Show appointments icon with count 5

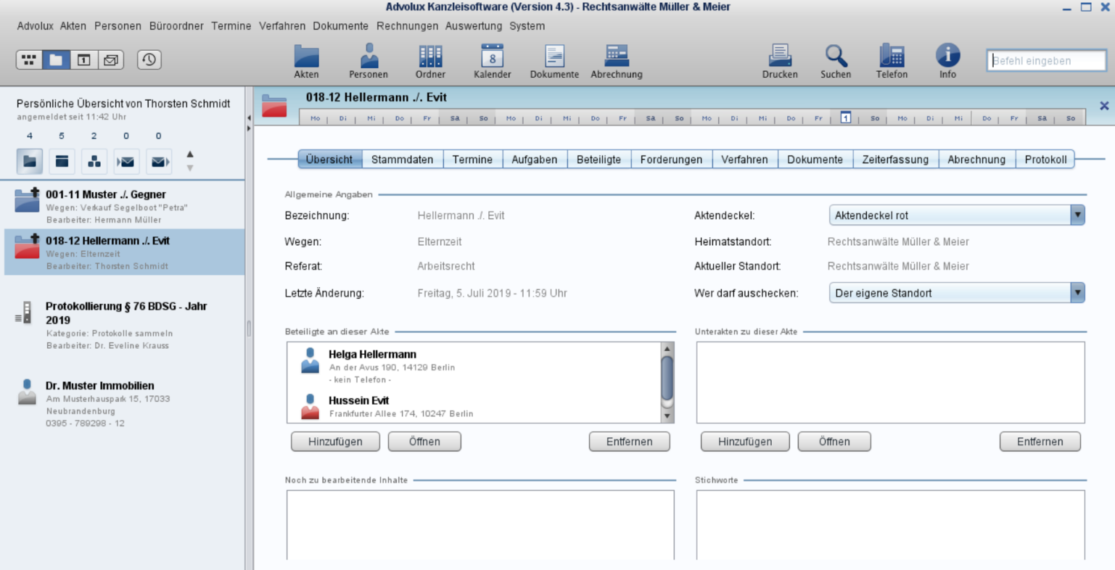tap(62, 161)
